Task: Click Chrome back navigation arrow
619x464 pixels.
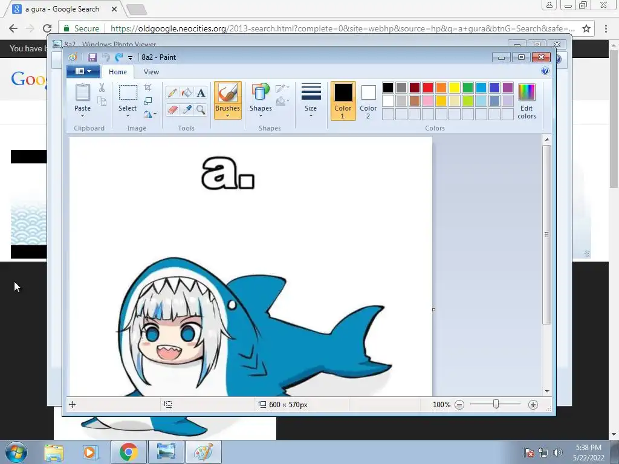Action: pyautogui.click(x=13, y=28)
